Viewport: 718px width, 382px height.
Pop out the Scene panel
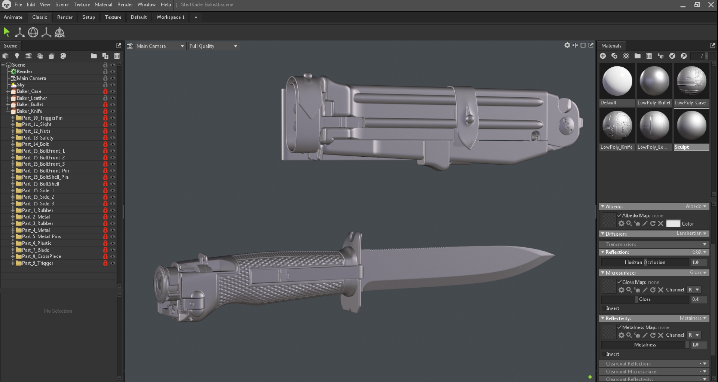119,45
